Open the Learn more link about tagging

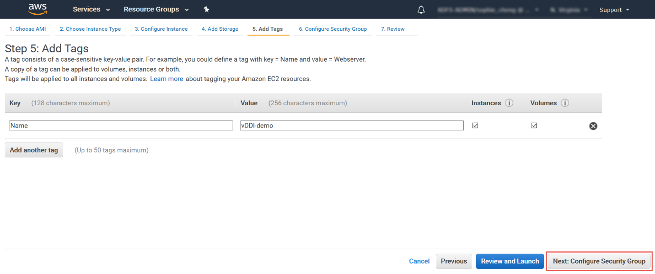pyautogui.click(x=167, y=79)
